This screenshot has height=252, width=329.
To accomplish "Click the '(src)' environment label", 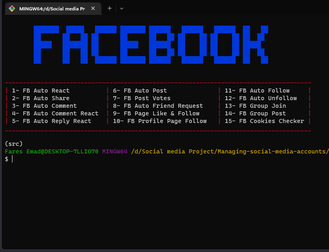I will [14, 144].
